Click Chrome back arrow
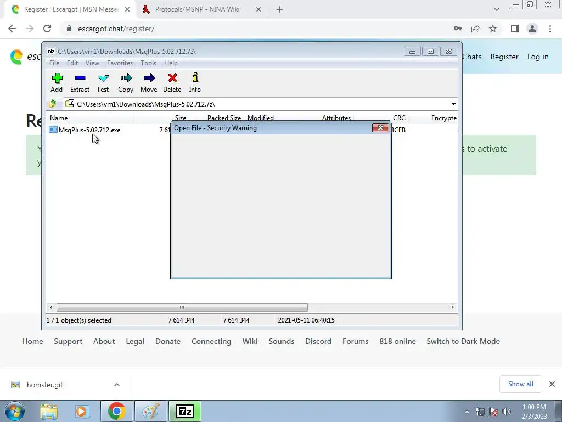 [12, 29]
